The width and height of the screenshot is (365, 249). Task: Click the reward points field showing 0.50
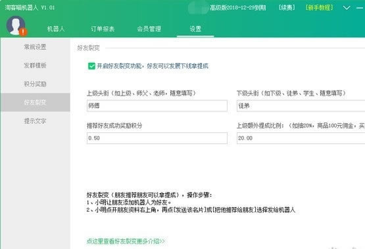pos(157,138)
